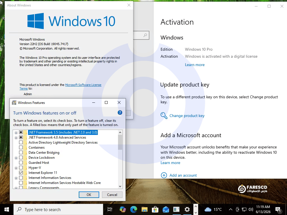Click the Settings search input field
The height and width of the screenshot is (215, 287).
tap(141, 35)
